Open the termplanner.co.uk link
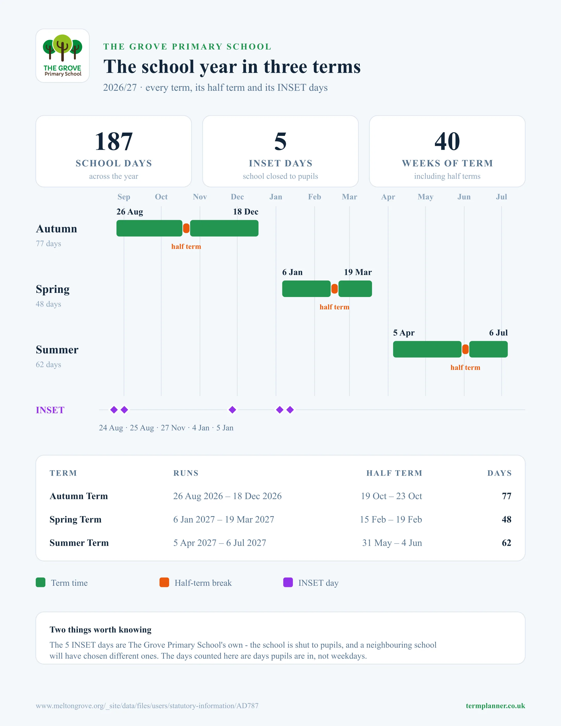The image size is (561, 726). click(x=495, y=706)
